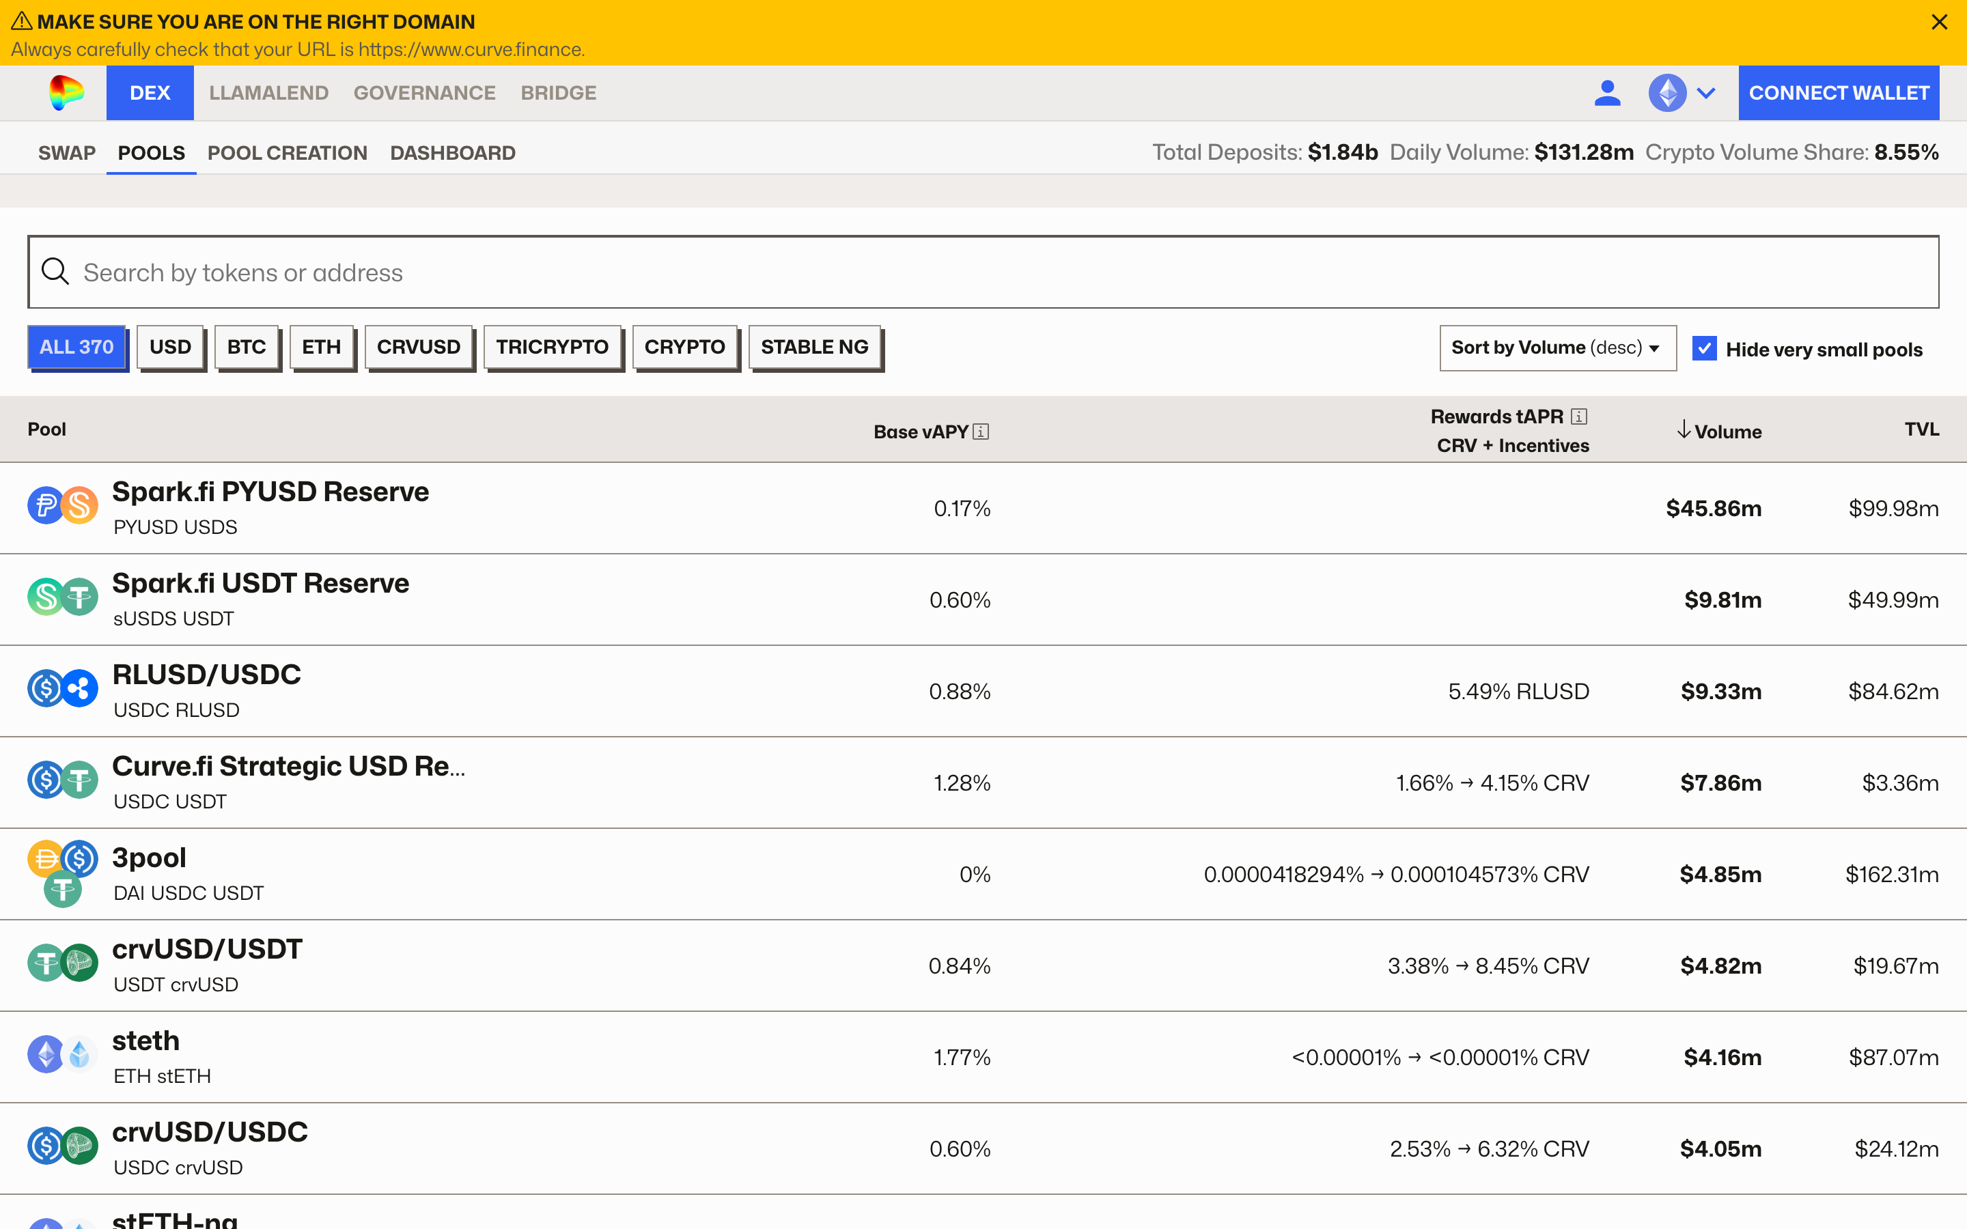Switch to the POOL CREATION tab
This screenshot has width=1967, height=1229.
(x=287, y=153)
